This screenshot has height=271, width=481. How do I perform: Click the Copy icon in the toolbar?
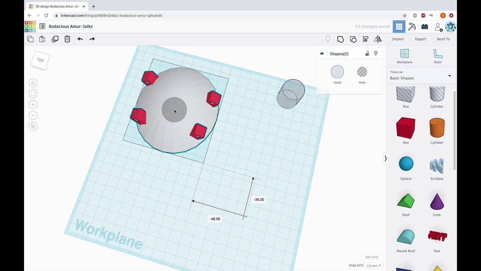point(30,39)
